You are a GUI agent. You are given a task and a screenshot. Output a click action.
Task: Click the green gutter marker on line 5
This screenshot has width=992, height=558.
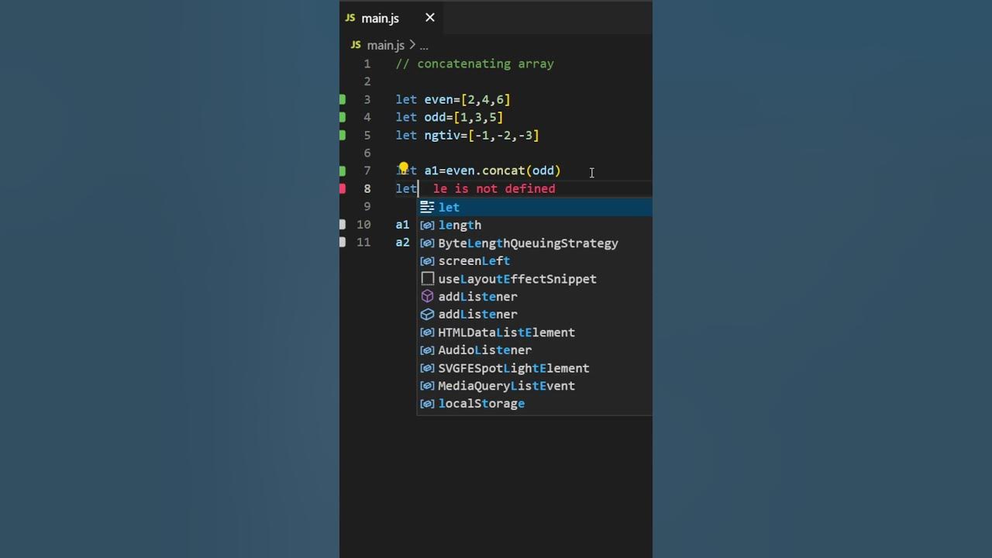pos(343,135)
